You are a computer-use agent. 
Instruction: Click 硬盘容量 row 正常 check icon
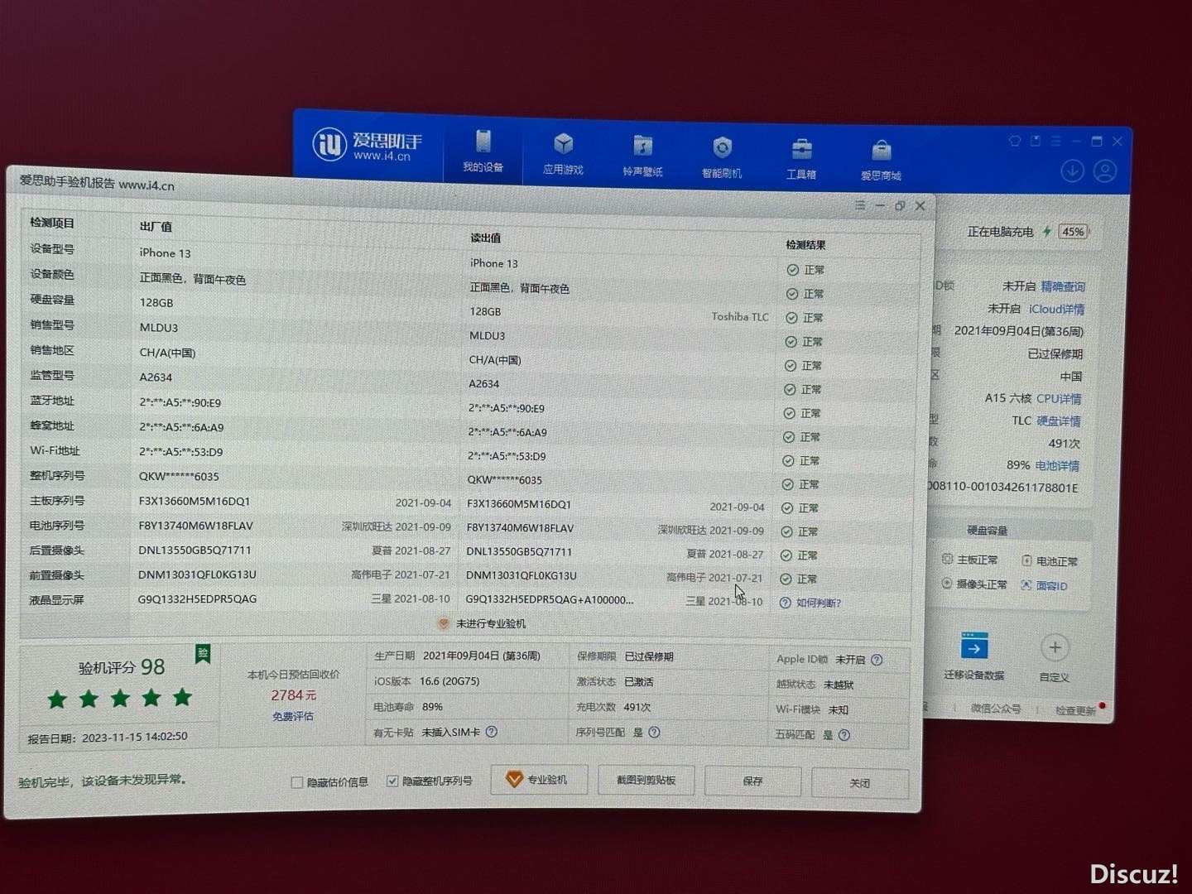(791, 318)
